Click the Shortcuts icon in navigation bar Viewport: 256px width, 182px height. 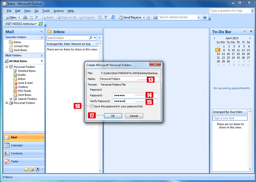tap(37, 169)
